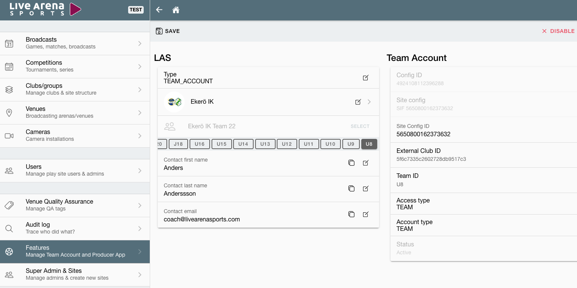Image resolution: width=577 pixels, height=288 pixels.
Task: Edit the Ekerö IK club entry
Action: 358,102
